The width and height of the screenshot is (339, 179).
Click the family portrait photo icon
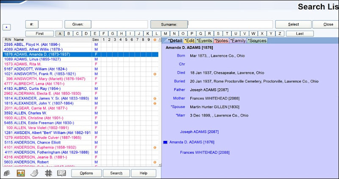point(20,173)
